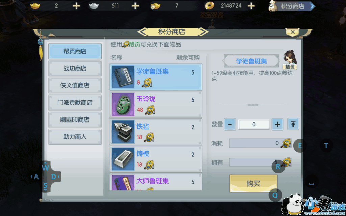Select the 大师鲁班集 book item
This screenshot has height=216, width=346.
[155, 182]
